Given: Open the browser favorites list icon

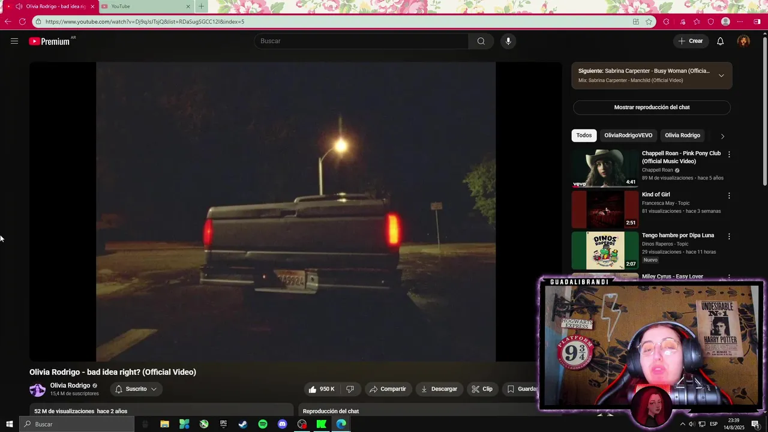Looking at the screenshot, I should [697, 22].
